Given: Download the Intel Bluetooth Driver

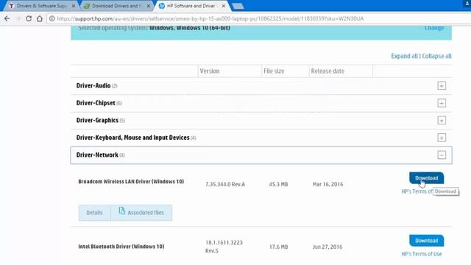Looking at the screenshot, I should tap(426, 241).
